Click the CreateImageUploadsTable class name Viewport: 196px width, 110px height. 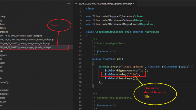(x=113, y=32)
